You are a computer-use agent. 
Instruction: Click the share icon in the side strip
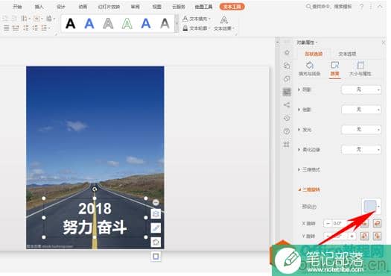coord(287,105)
